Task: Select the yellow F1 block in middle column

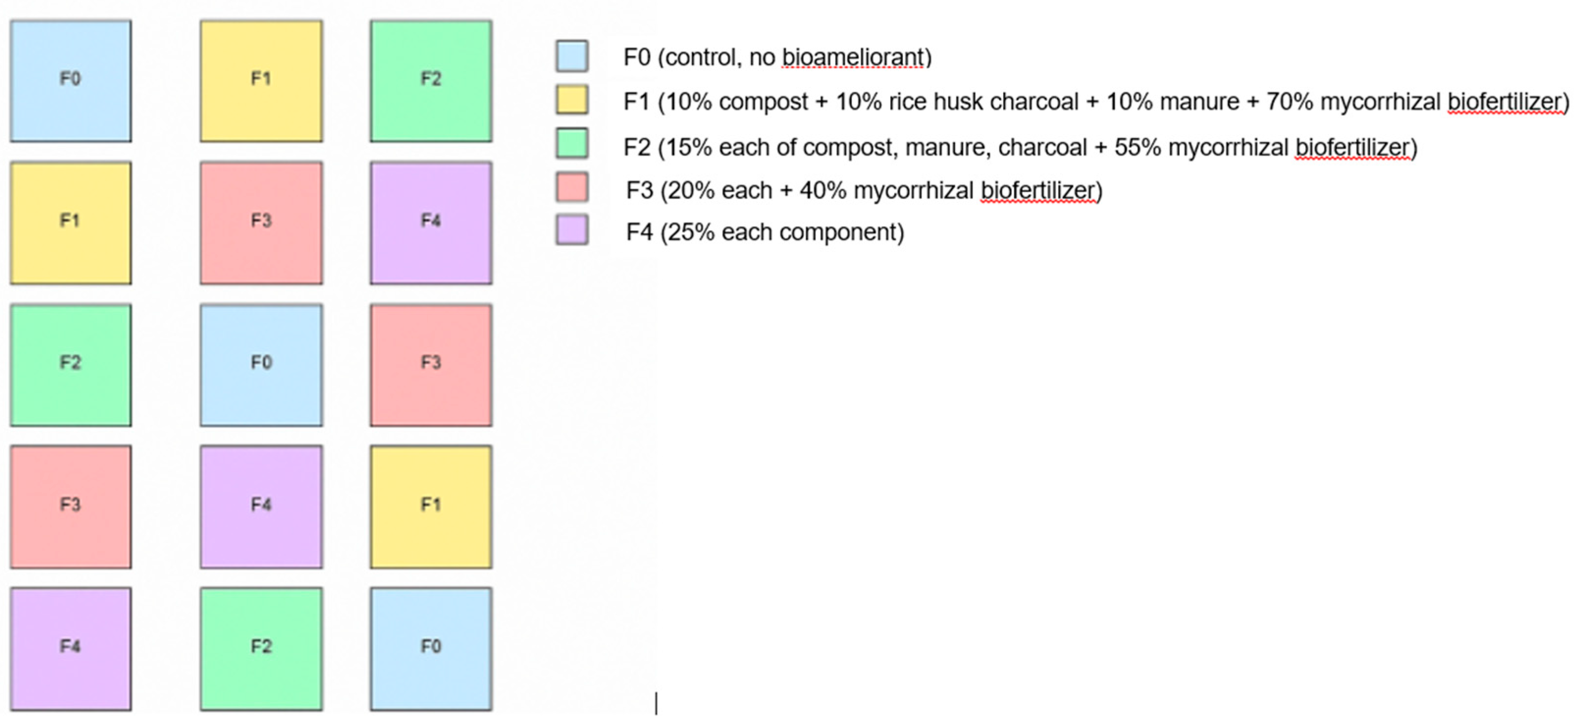Action: [261, 81]
